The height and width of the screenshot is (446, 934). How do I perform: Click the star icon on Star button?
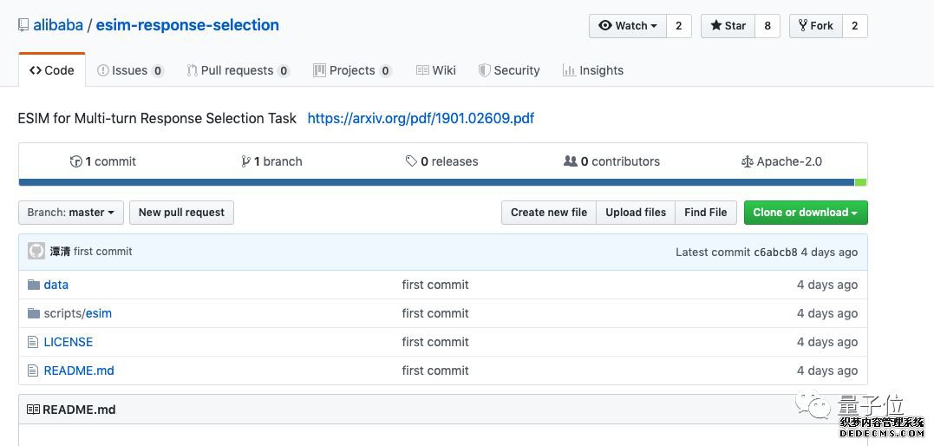coord(716,26)
